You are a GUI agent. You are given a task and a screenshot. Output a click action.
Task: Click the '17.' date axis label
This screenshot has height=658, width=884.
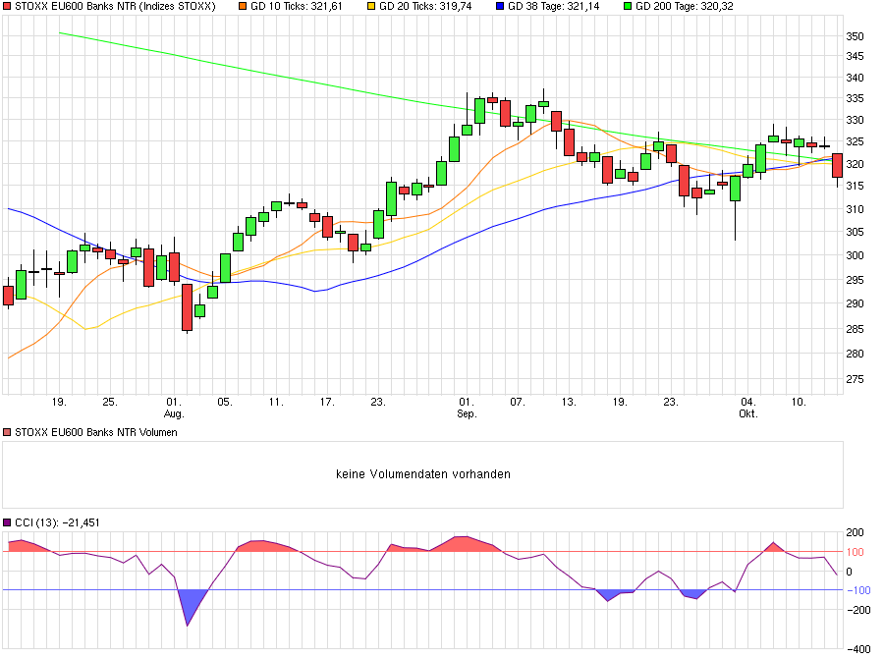point(327,402)
